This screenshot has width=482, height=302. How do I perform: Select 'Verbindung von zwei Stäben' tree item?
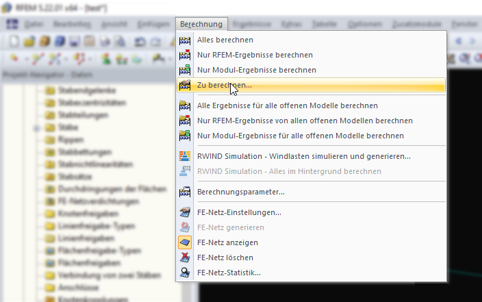[x=110, y=275]
